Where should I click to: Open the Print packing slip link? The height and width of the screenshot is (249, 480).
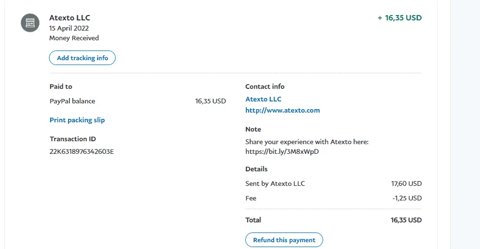77,120
